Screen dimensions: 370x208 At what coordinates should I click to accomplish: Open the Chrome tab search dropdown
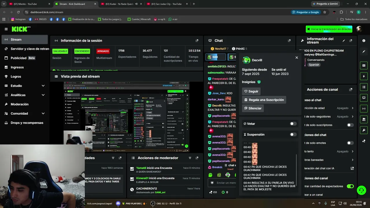(4, 4)
